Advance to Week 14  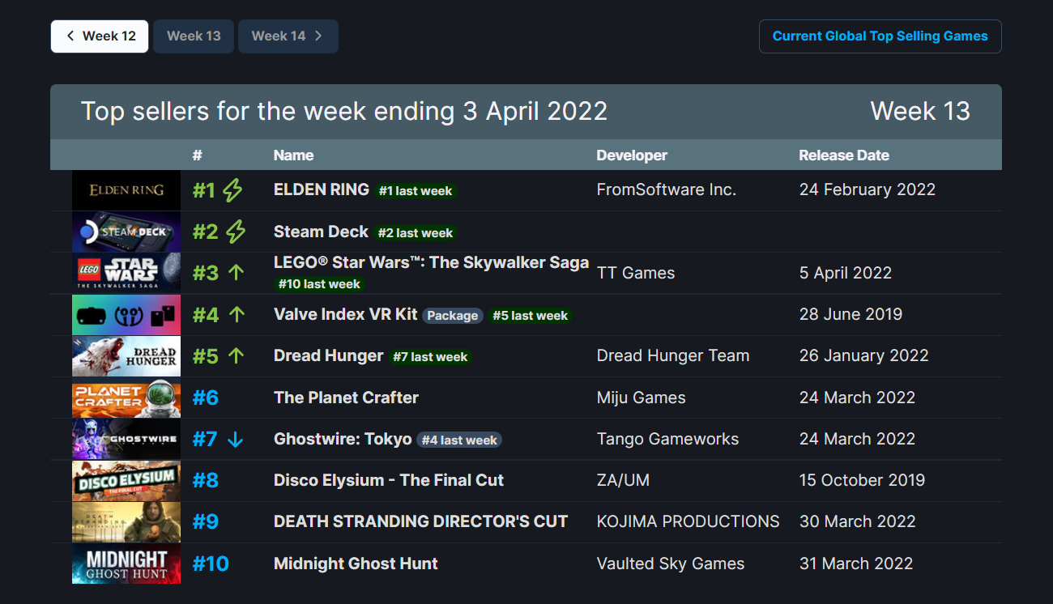[288, 36]
